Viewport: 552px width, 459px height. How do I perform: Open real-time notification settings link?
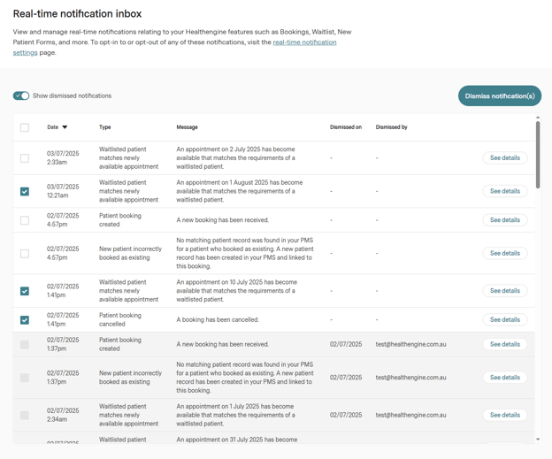(x=304, y=42)
